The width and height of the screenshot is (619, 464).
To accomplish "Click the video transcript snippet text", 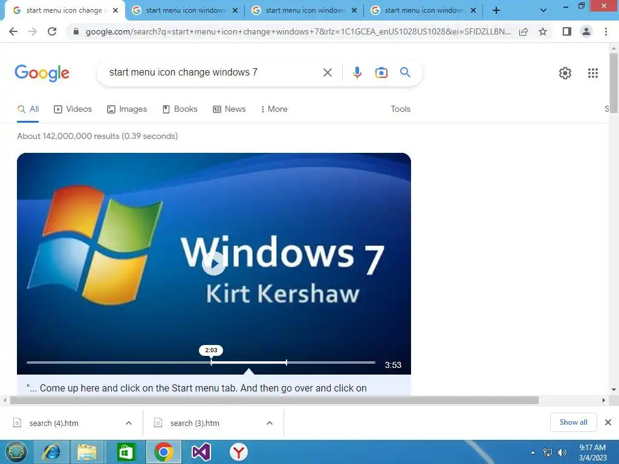I will [196, 388].
